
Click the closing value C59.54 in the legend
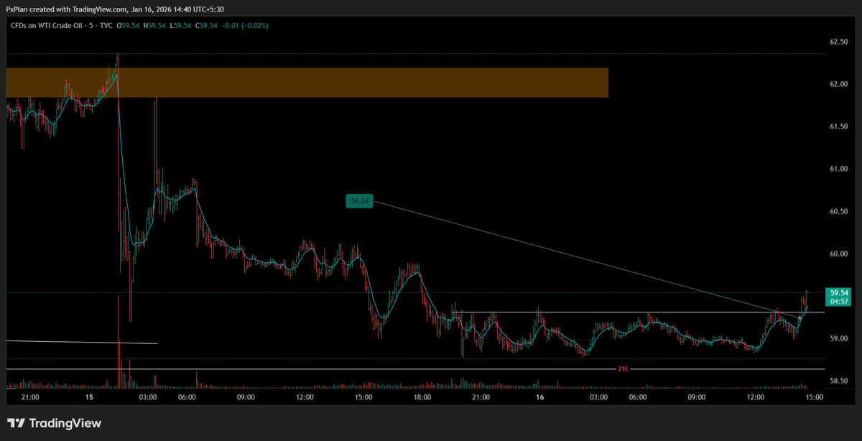pos(208,25)
